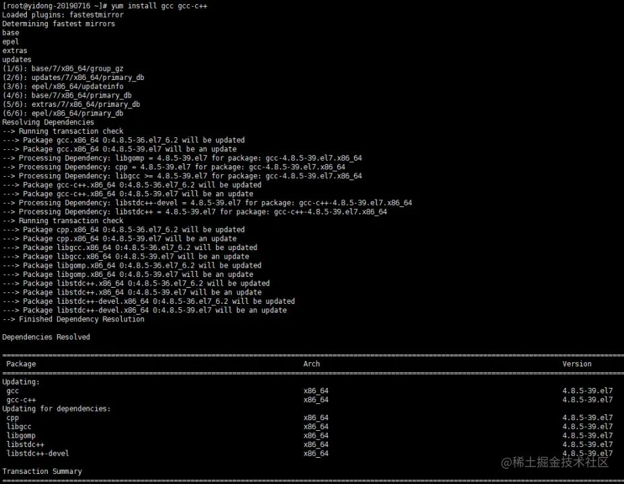The width and height of the screenshot is (624, 484).
Task: Click the '(3/6): epel/x86_64/updateinfo' line
Action: click(x=63, y=87)
